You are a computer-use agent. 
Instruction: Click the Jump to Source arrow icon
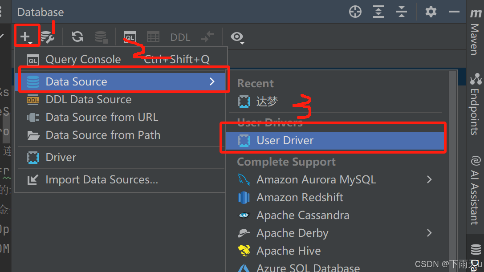point(207,37)
